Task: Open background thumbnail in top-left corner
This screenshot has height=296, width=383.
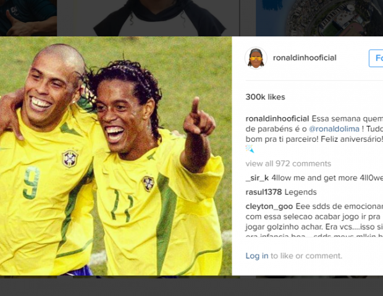Action: [28, 18]
